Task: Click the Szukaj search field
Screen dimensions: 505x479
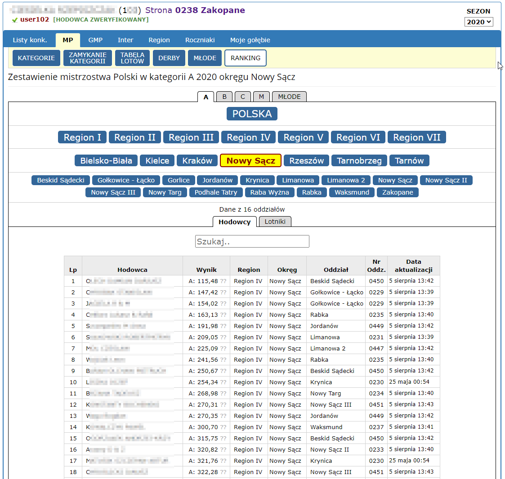Action: point(252,241)
